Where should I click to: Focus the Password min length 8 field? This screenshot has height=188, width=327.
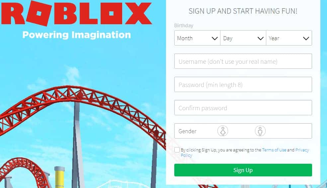click(x=243, y=84)
